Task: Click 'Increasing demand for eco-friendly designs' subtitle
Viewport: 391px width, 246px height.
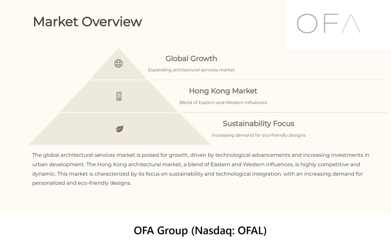Action: (x=258, y=135)
